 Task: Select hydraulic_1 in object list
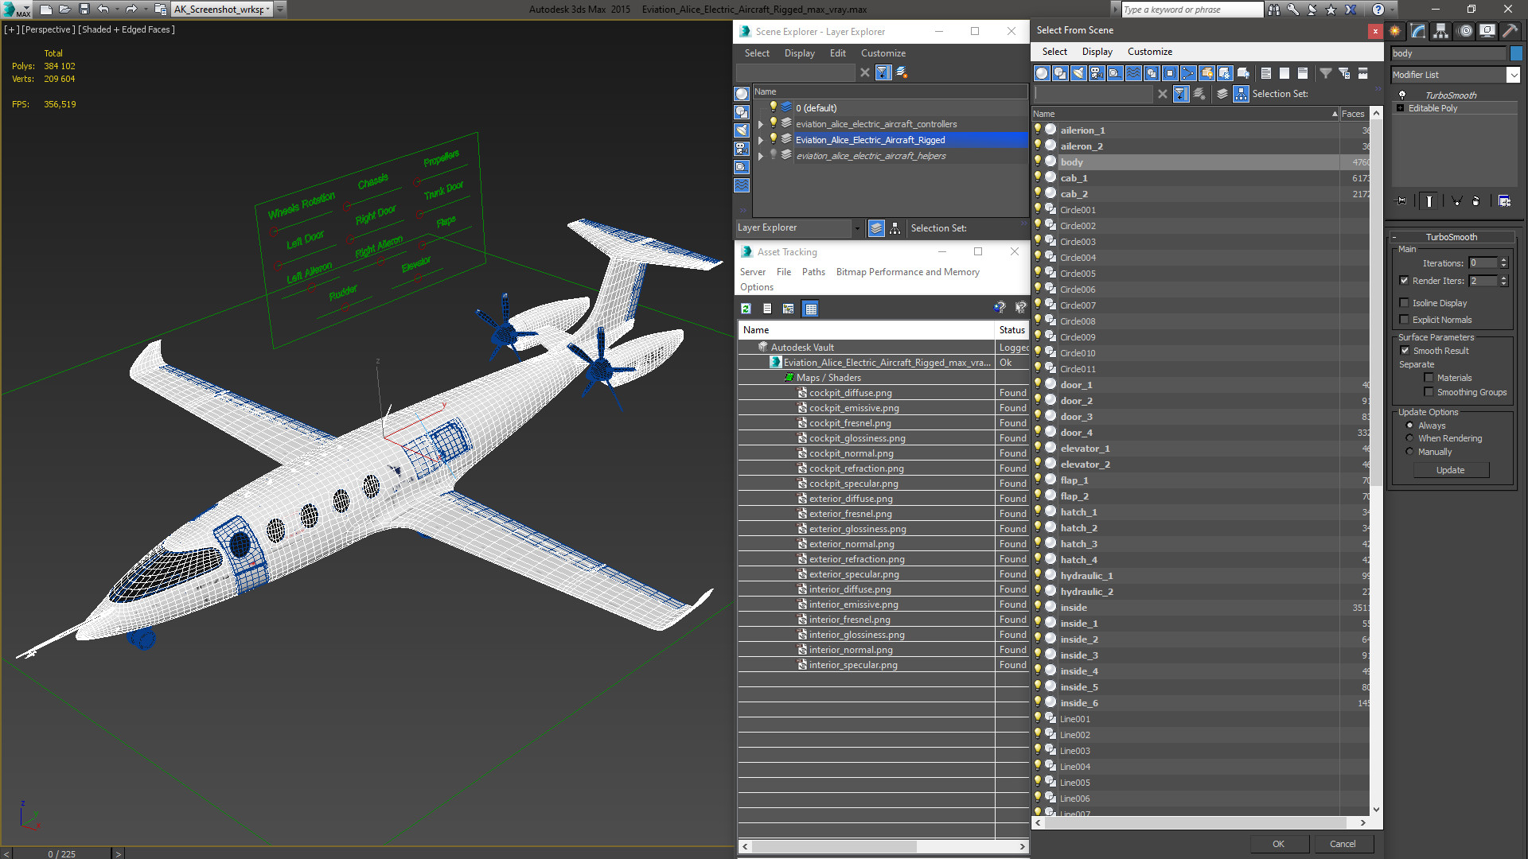click(x=1086, y=576)
